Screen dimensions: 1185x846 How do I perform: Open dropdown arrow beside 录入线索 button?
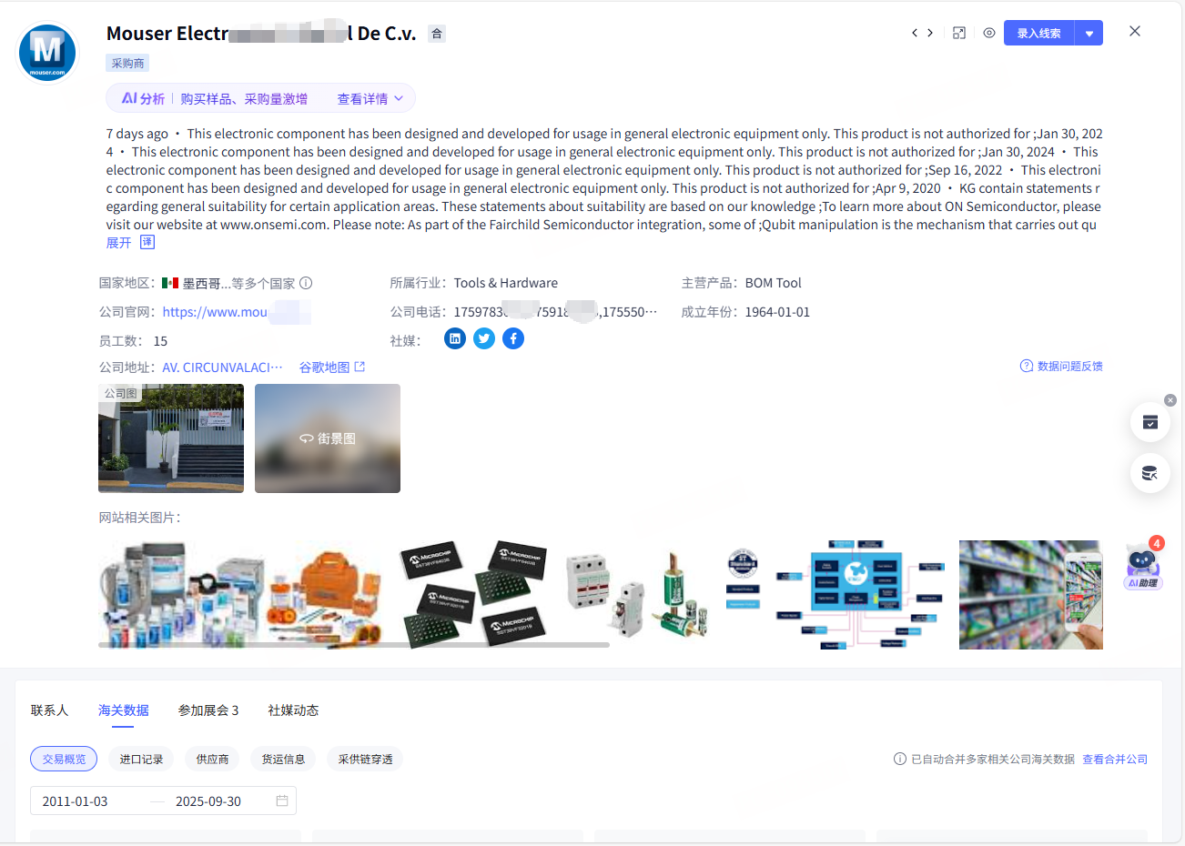(1089, 33)
